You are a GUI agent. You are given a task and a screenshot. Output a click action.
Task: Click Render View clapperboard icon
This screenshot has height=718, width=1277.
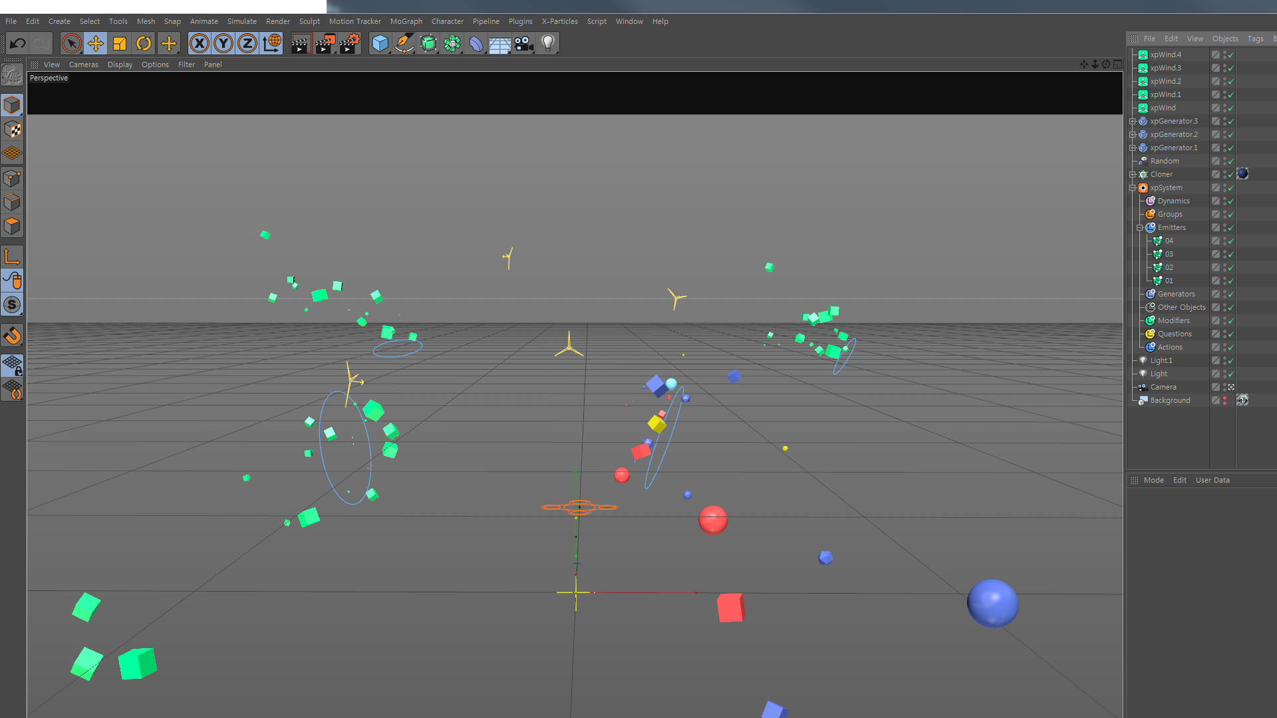click(x=301, y=44)
